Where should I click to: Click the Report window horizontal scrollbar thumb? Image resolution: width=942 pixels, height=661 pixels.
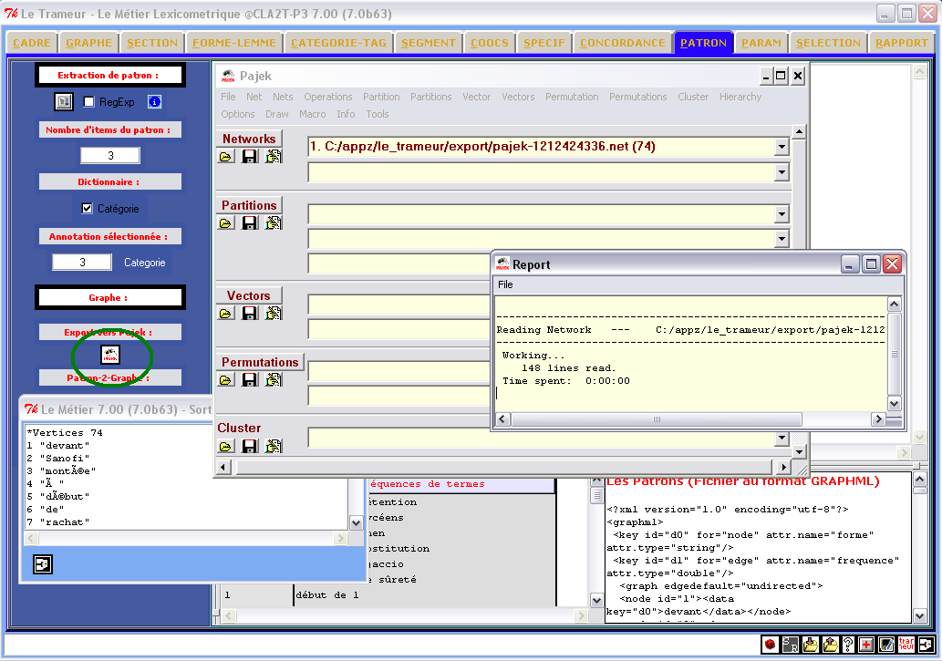(x=657, y=418)
